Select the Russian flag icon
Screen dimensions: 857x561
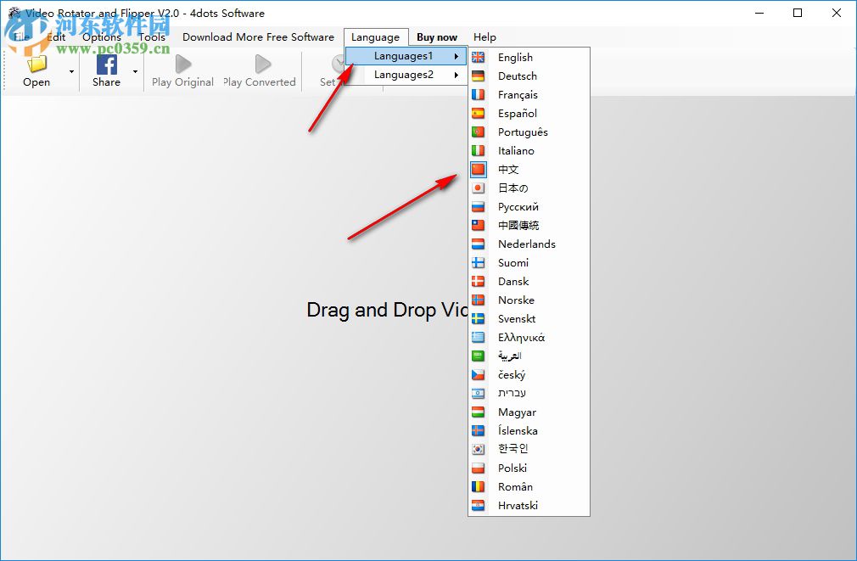point(479,207)
